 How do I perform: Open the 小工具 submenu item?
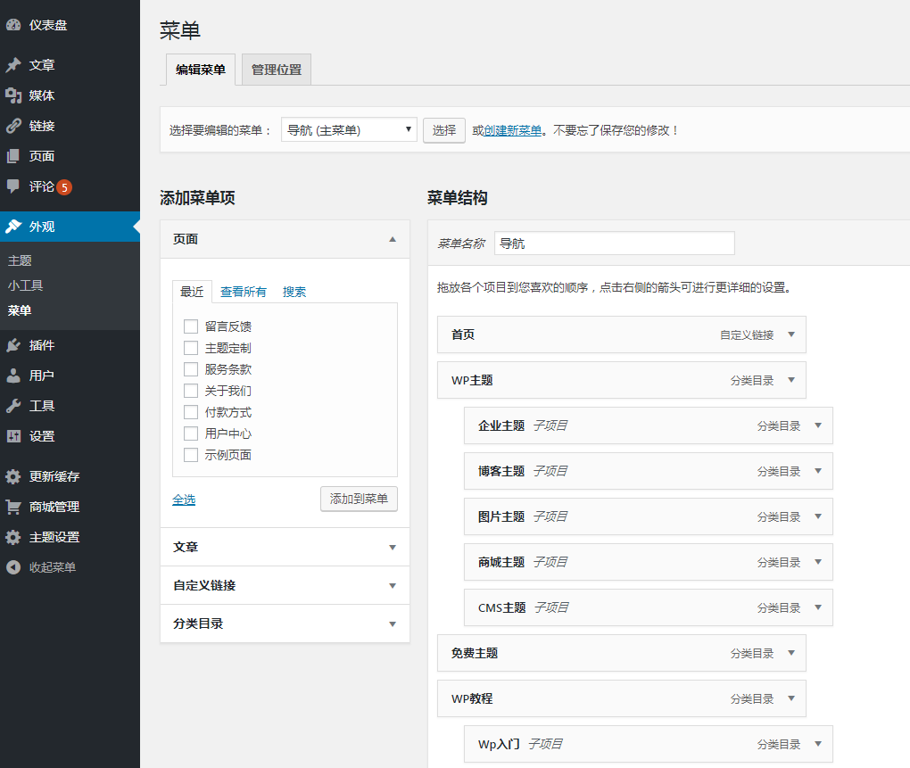pos(26,285)
